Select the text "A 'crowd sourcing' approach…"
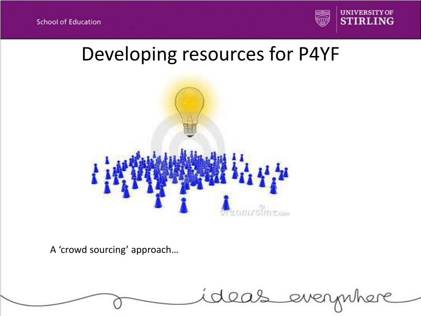The image size is (421, 316). tap(114, 250)
